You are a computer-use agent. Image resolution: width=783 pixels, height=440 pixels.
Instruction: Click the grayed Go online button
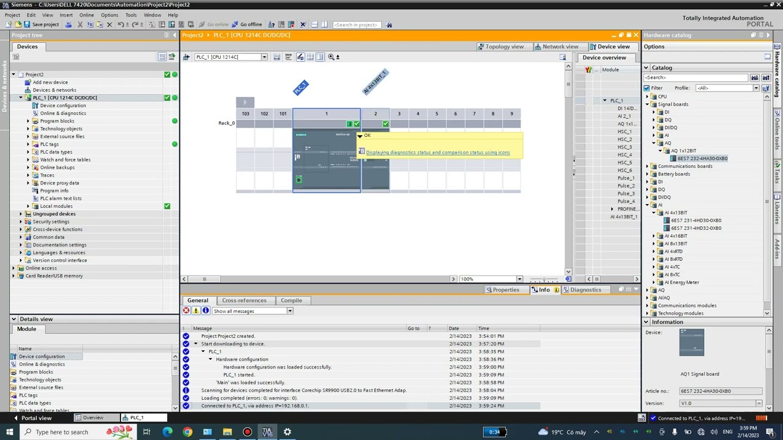point(213,24)
